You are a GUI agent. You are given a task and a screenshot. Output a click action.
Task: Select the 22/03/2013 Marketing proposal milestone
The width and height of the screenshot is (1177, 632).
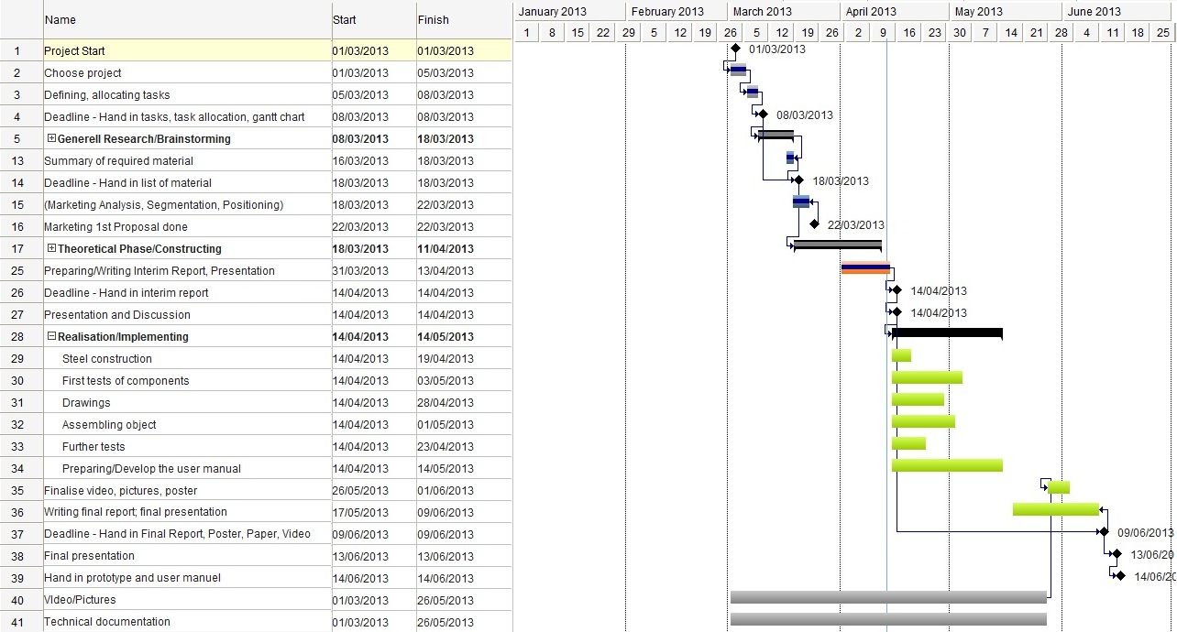click(x=814, y=224)
